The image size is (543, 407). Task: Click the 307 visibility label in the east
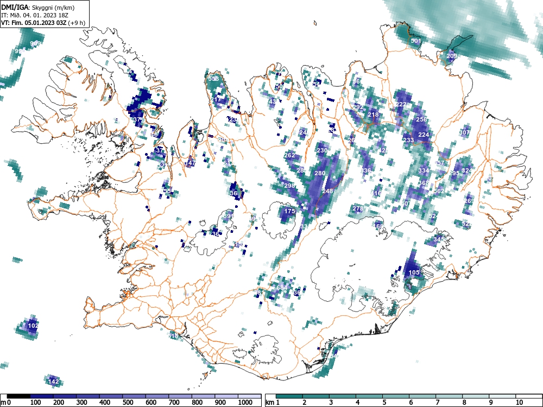click(x=464, y=132)
